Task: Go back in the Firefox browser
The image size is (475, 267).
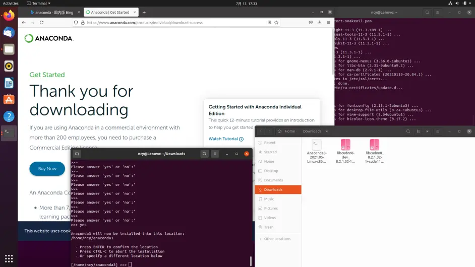Action: pos(24,22)
